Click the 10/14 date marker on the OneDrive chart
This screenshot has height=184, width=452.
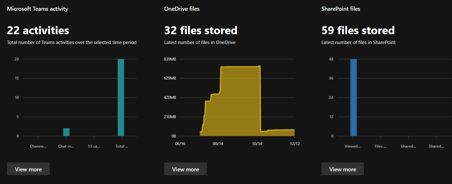pos(257,144)
